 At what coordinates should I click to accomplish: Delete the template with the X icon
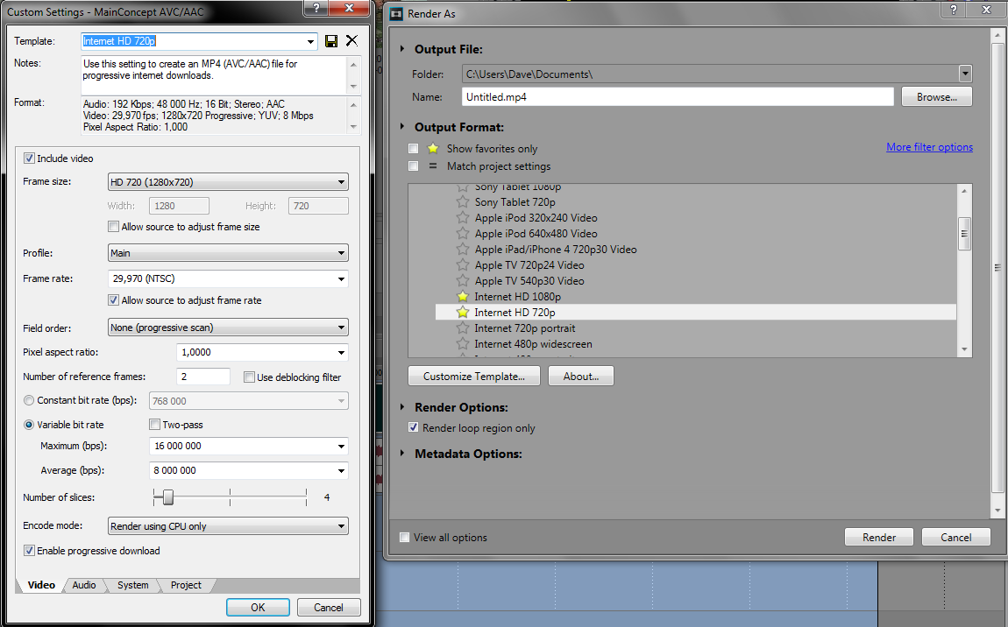[351, 40]
